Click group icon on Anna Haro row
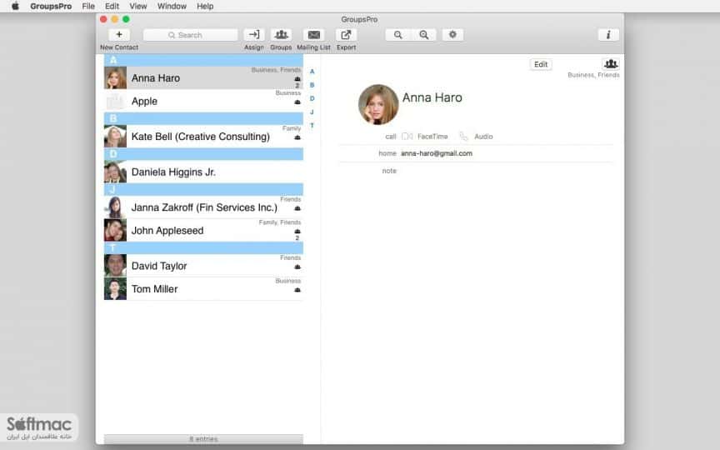This screenshot has height=450, width=720. tap(297, 79)
